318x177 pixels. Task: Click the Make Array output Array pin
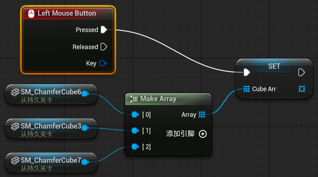coord(202,114)
